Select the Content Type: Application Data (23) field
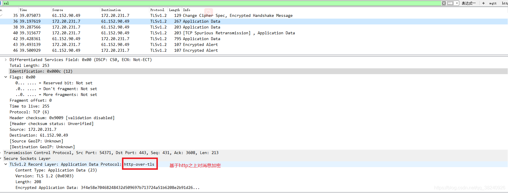This screenshot has height=193, width=508. point(56,170)
